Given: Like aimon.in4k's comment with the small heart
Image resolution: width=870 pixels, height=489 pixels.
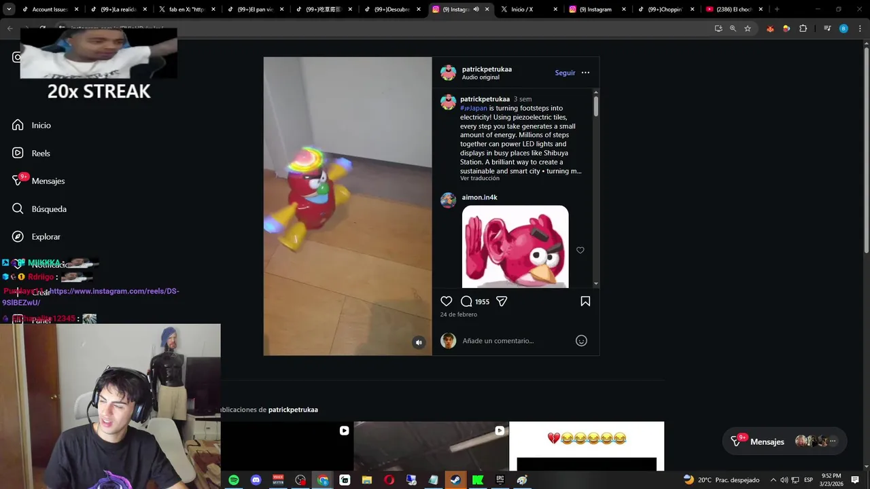Looking at the screenshot, I should (x=580, y=251).
